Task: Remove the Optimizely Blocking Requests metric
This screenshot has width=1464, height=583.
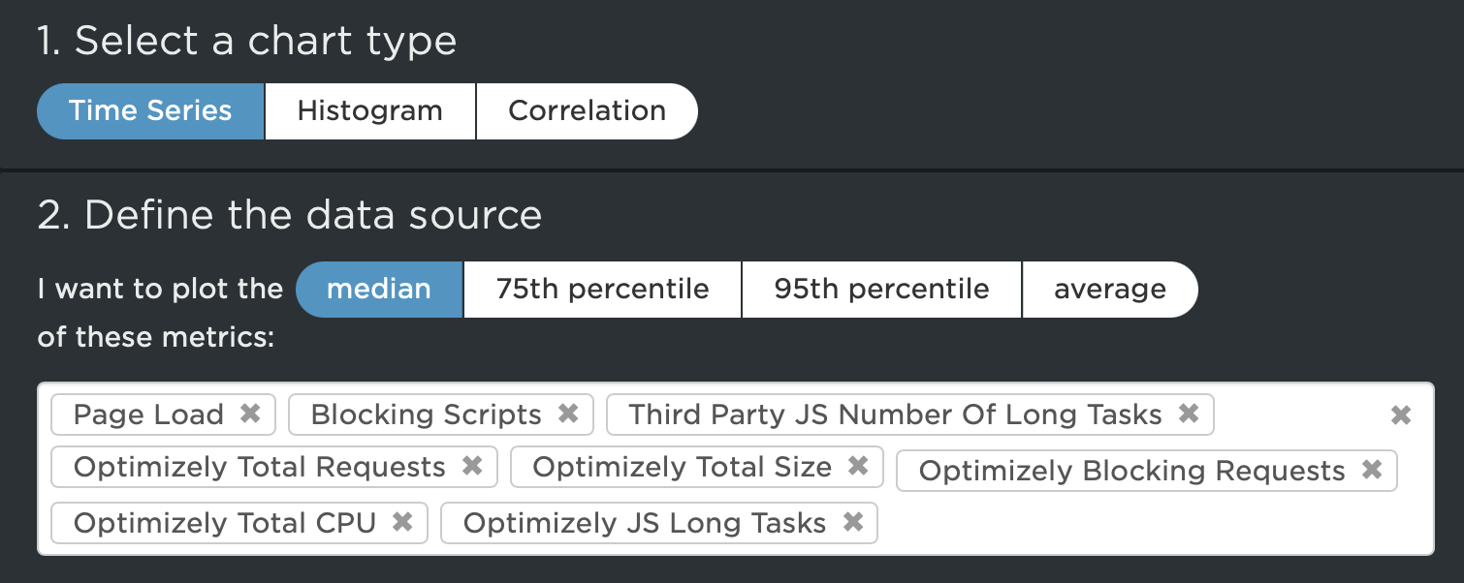Action: 1373,471
